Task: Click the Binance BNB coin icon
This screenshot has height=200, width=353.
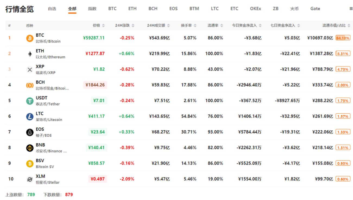Action: pyautogui.click(x=30, y=148)
